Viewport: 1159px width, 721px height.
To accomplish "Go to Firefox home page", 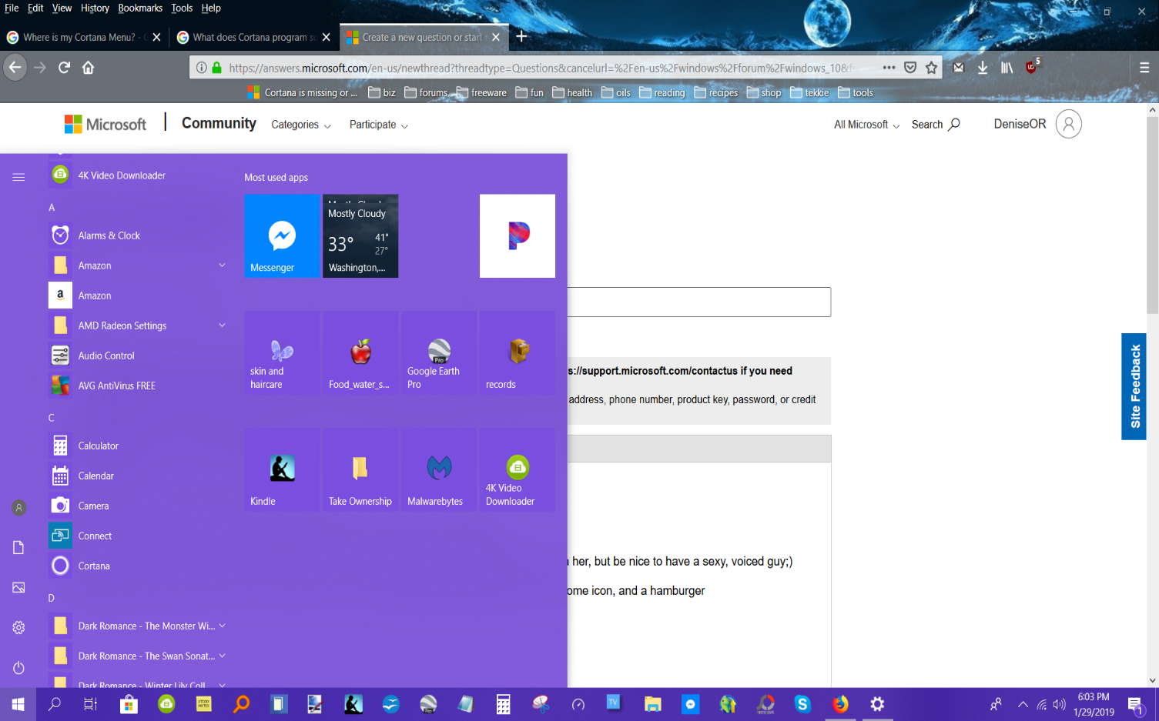I will coord(88,68).
